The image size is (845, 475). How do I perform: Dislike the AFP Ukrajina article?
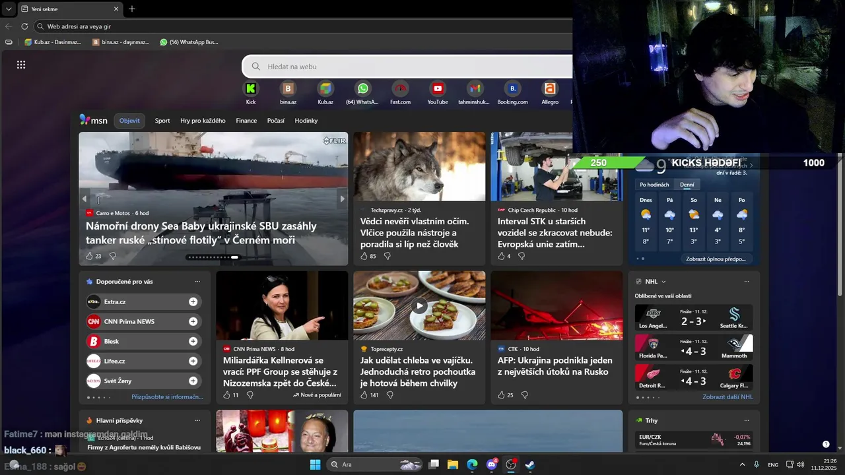(x=525, y=395)
